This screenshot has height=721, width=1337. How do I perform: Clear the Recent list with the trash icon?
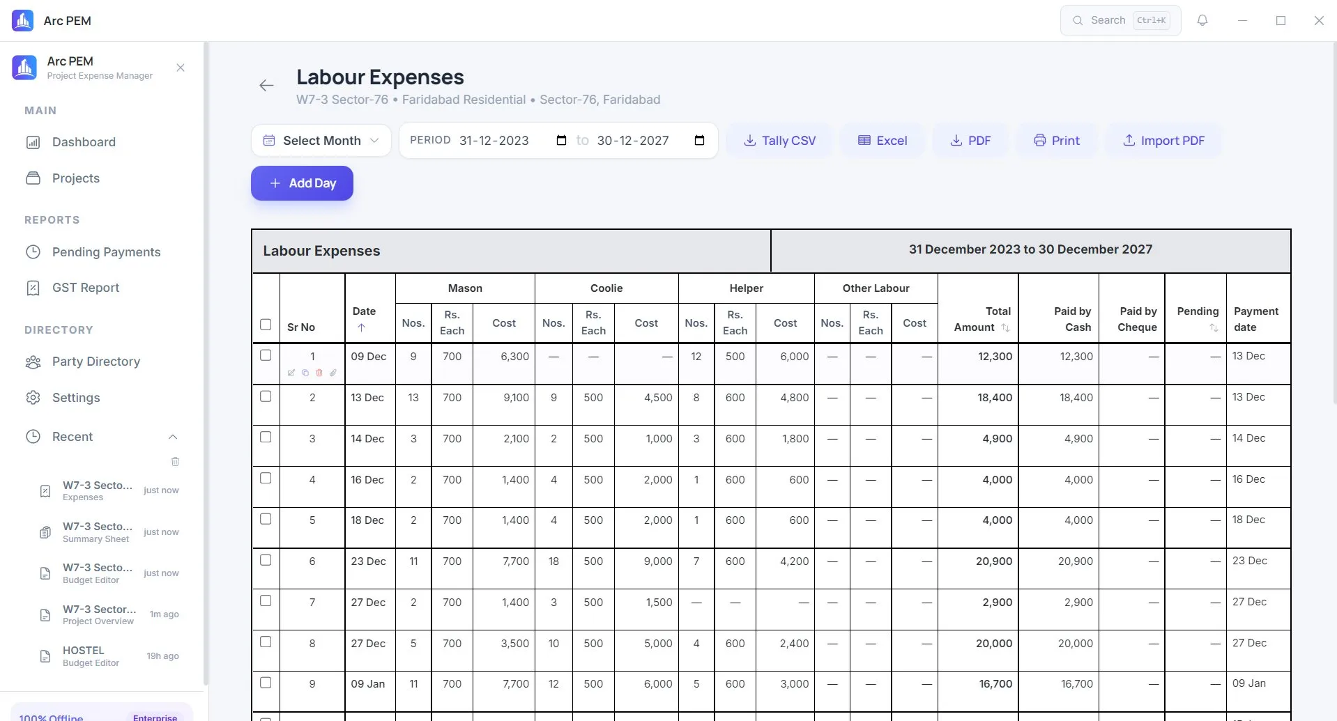coord(176,461)
